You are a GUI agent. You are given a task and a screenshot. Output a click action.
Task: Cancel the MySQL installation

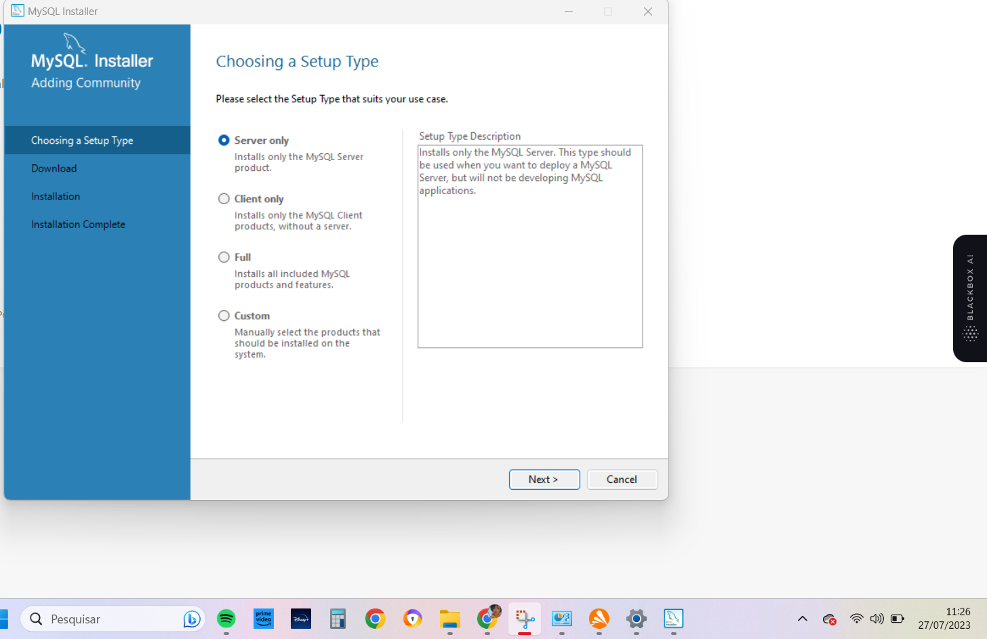click(x=622, y=480)
